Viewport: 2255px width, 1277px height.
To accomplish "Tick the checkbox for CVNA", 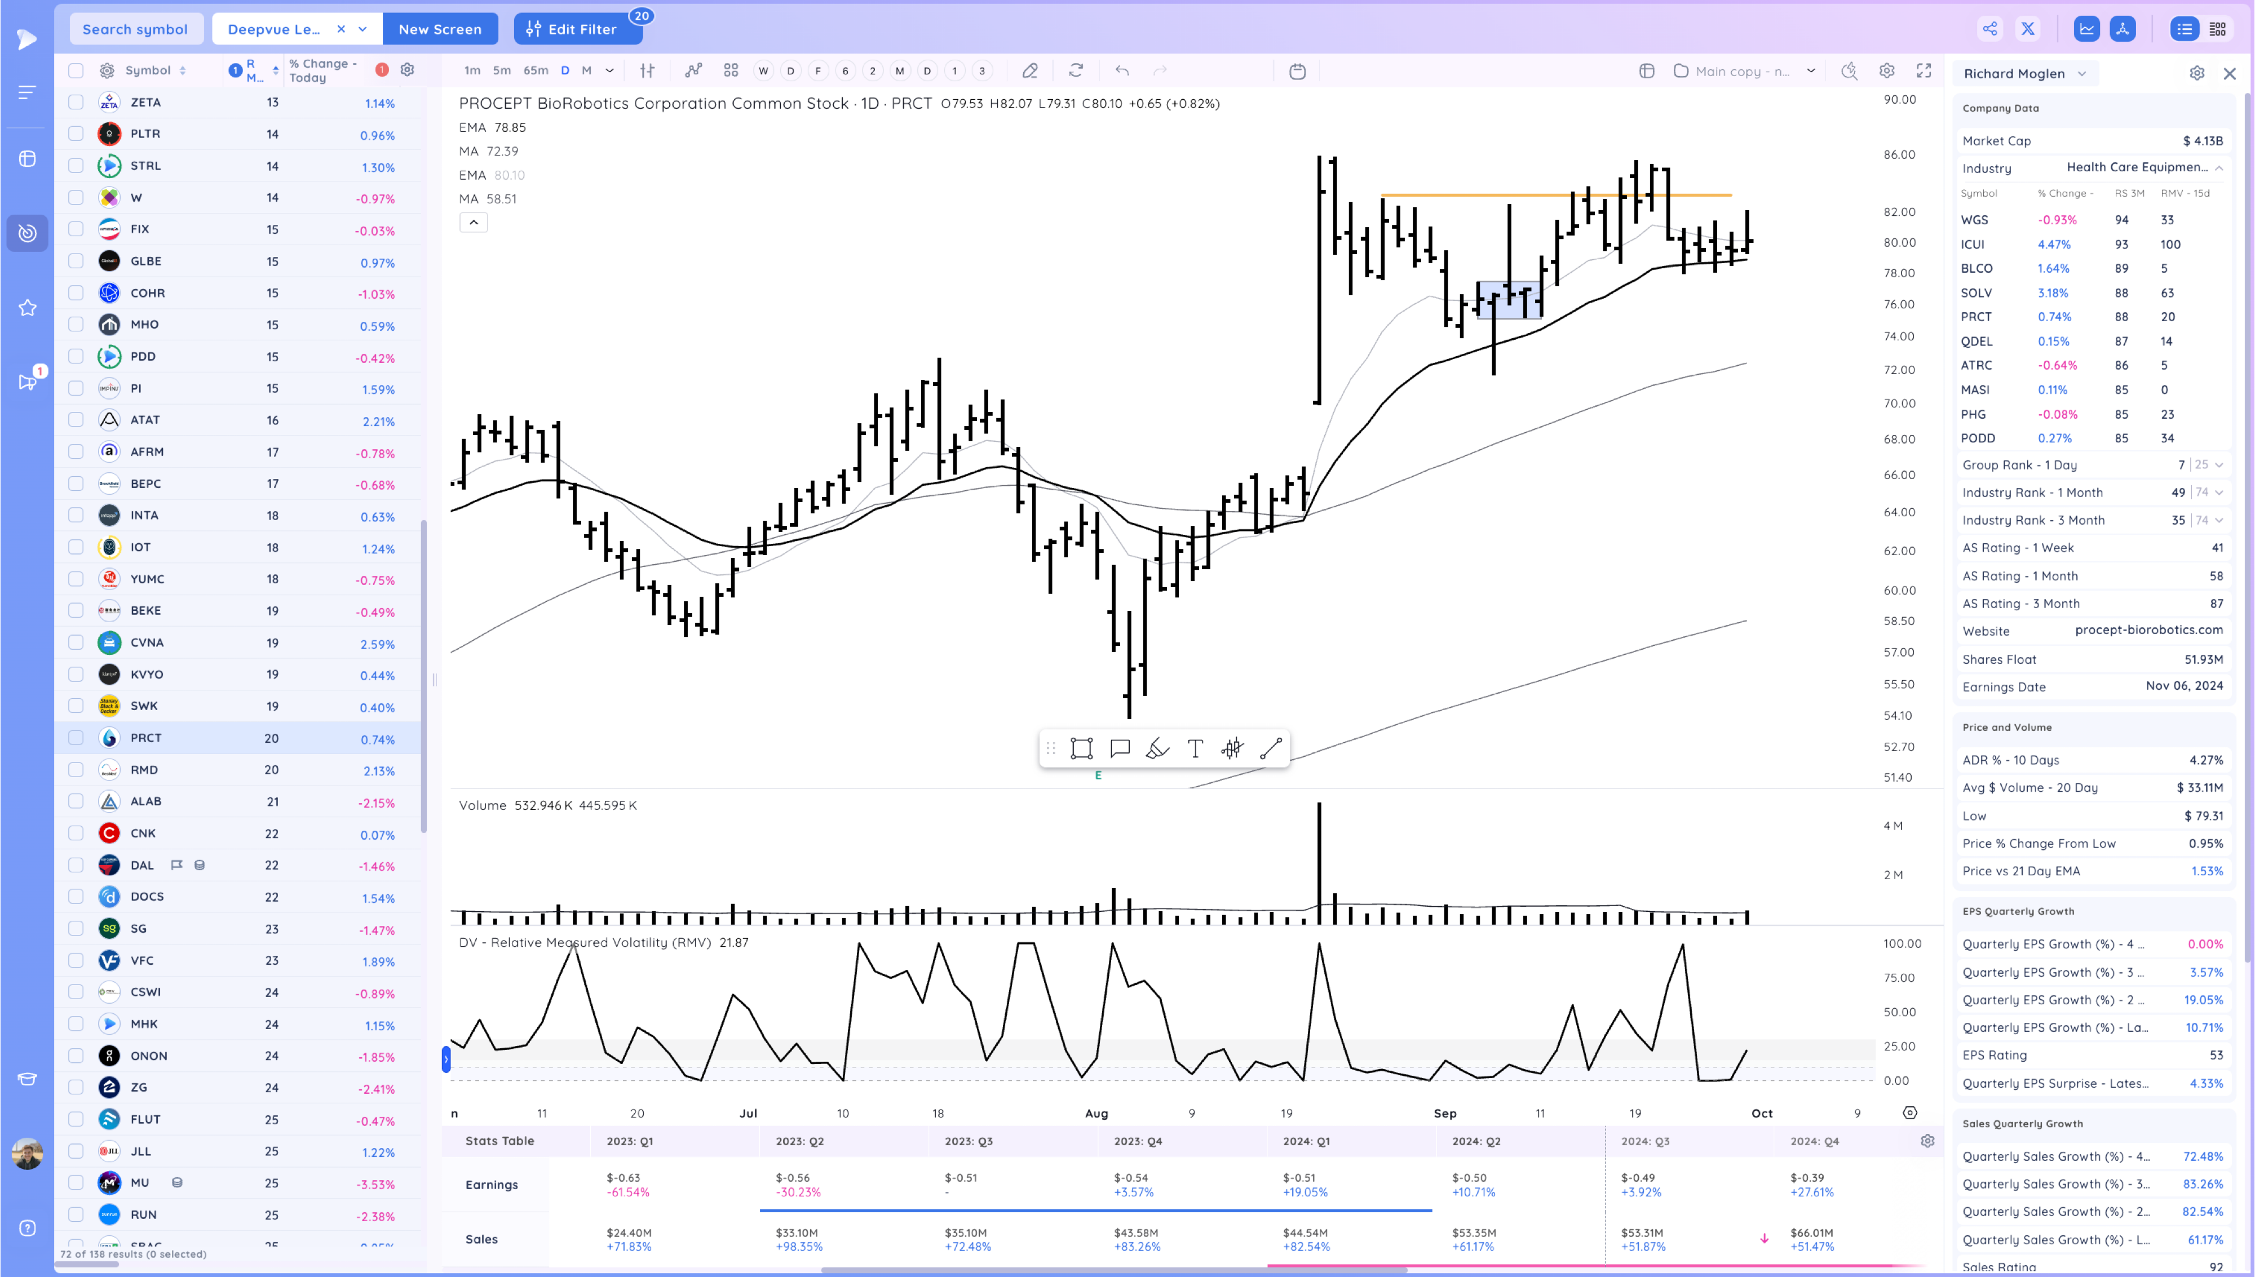I will (76, 642).
